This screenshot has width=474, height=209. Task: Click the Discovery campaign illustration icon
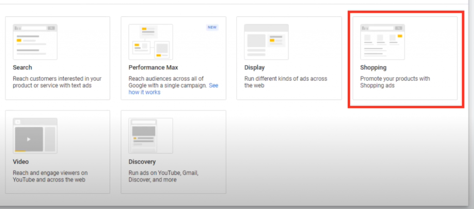pyautogui.click(x=150, y=135)
